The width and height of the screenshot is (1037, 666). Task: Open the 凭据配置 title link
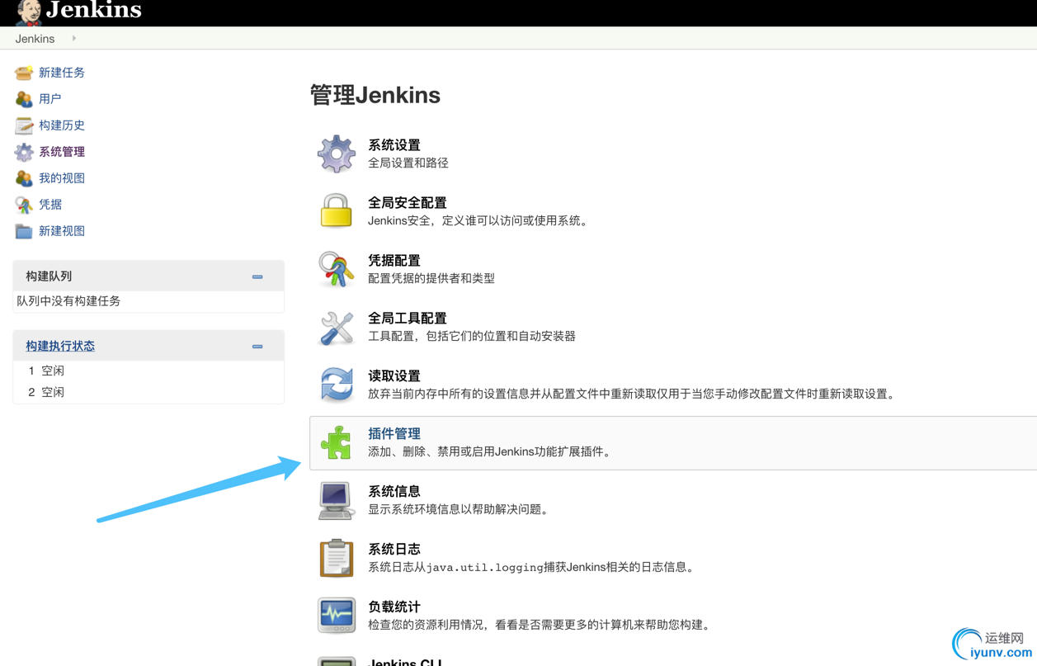click(x=394, y=261)
